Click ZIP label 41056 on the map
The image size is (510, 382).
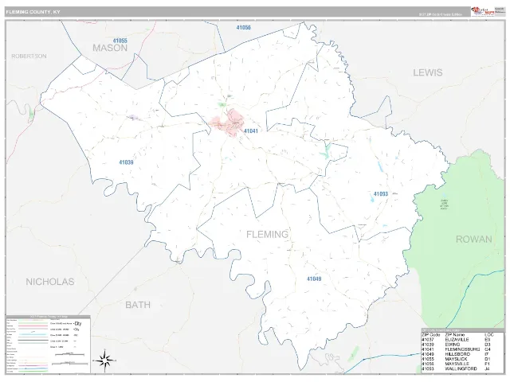pyautogui.click(x=243, y=28)
